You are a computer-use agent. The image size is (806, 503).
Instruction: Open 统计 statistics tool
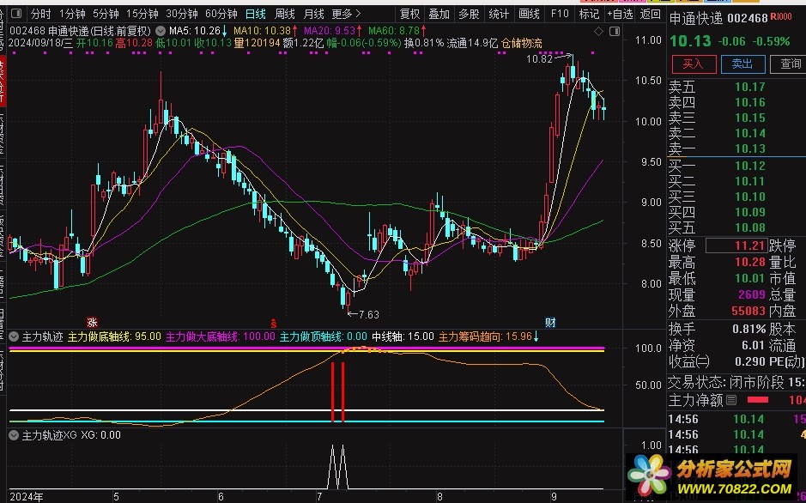pos(499,14)
